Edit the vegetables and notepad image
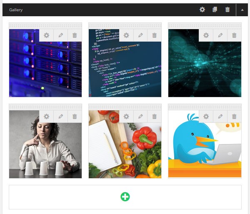Image resolution: width=250 pixels, height=214 pixels. coord(140,117)
